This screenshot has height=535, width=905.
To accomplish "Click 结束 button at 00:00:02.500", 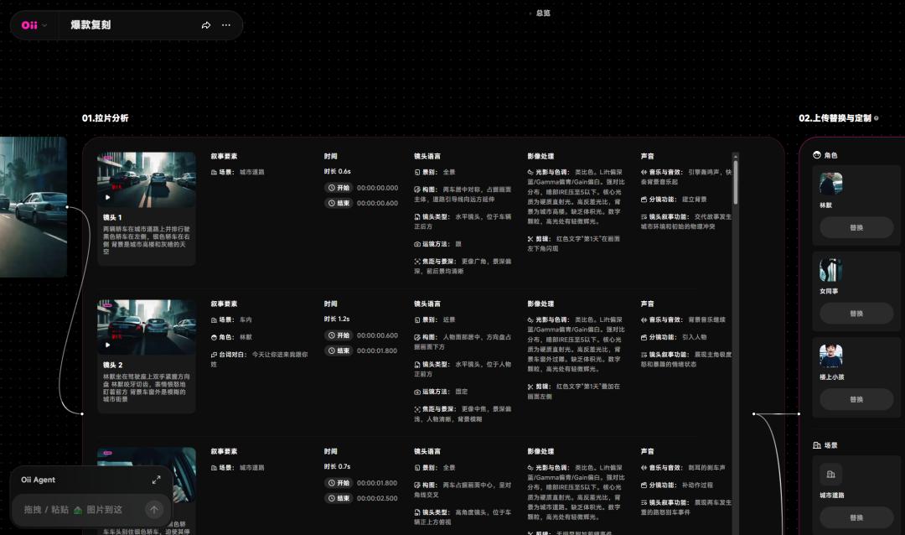I will point(339,498).
